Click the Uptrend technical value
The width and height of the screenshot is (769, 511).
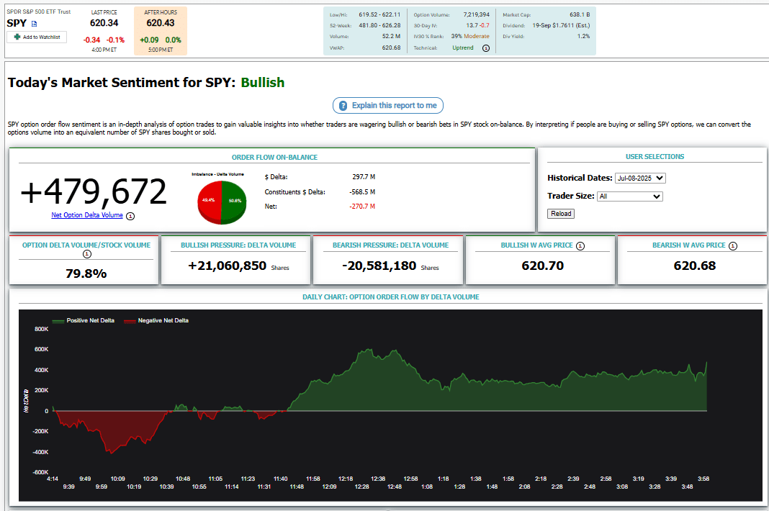[x=463, y=48]
